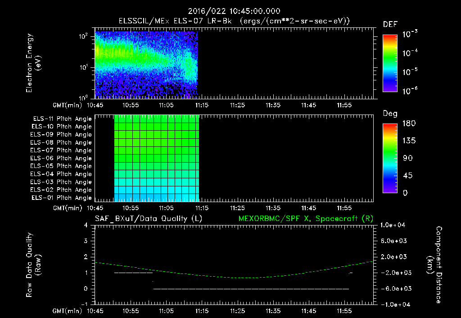Screen dimensions: 461x318
Task: Click the '180' value on Deg colorbar
Action: tap(409, 124)
